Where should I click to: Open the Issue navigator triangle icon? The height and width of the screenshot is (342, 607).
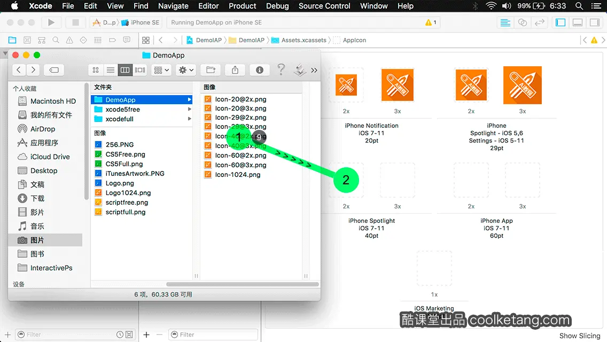(69, 40)
